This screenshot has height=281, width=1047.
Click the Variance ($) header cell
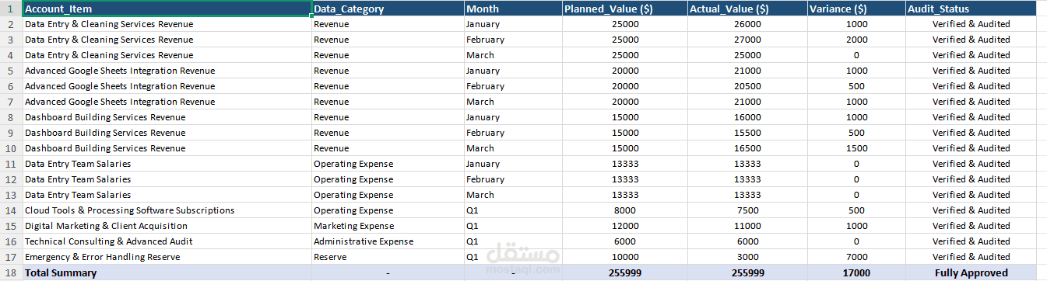[856, 9]
